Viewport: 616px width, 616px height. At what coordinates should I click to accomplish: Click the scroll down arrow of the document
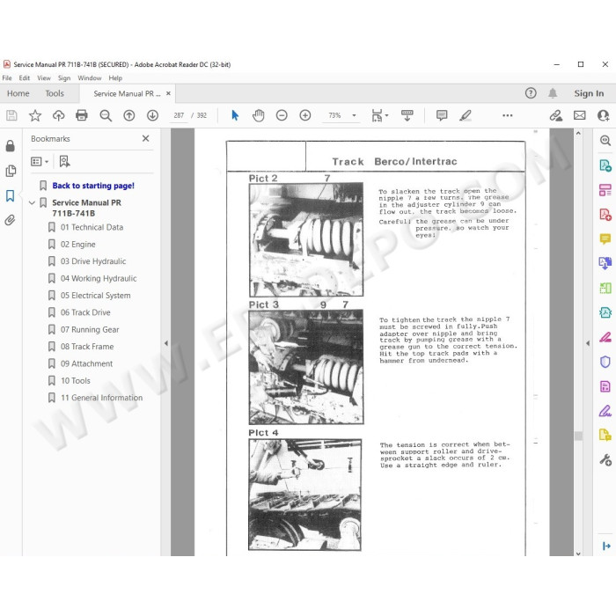(578, 554)
